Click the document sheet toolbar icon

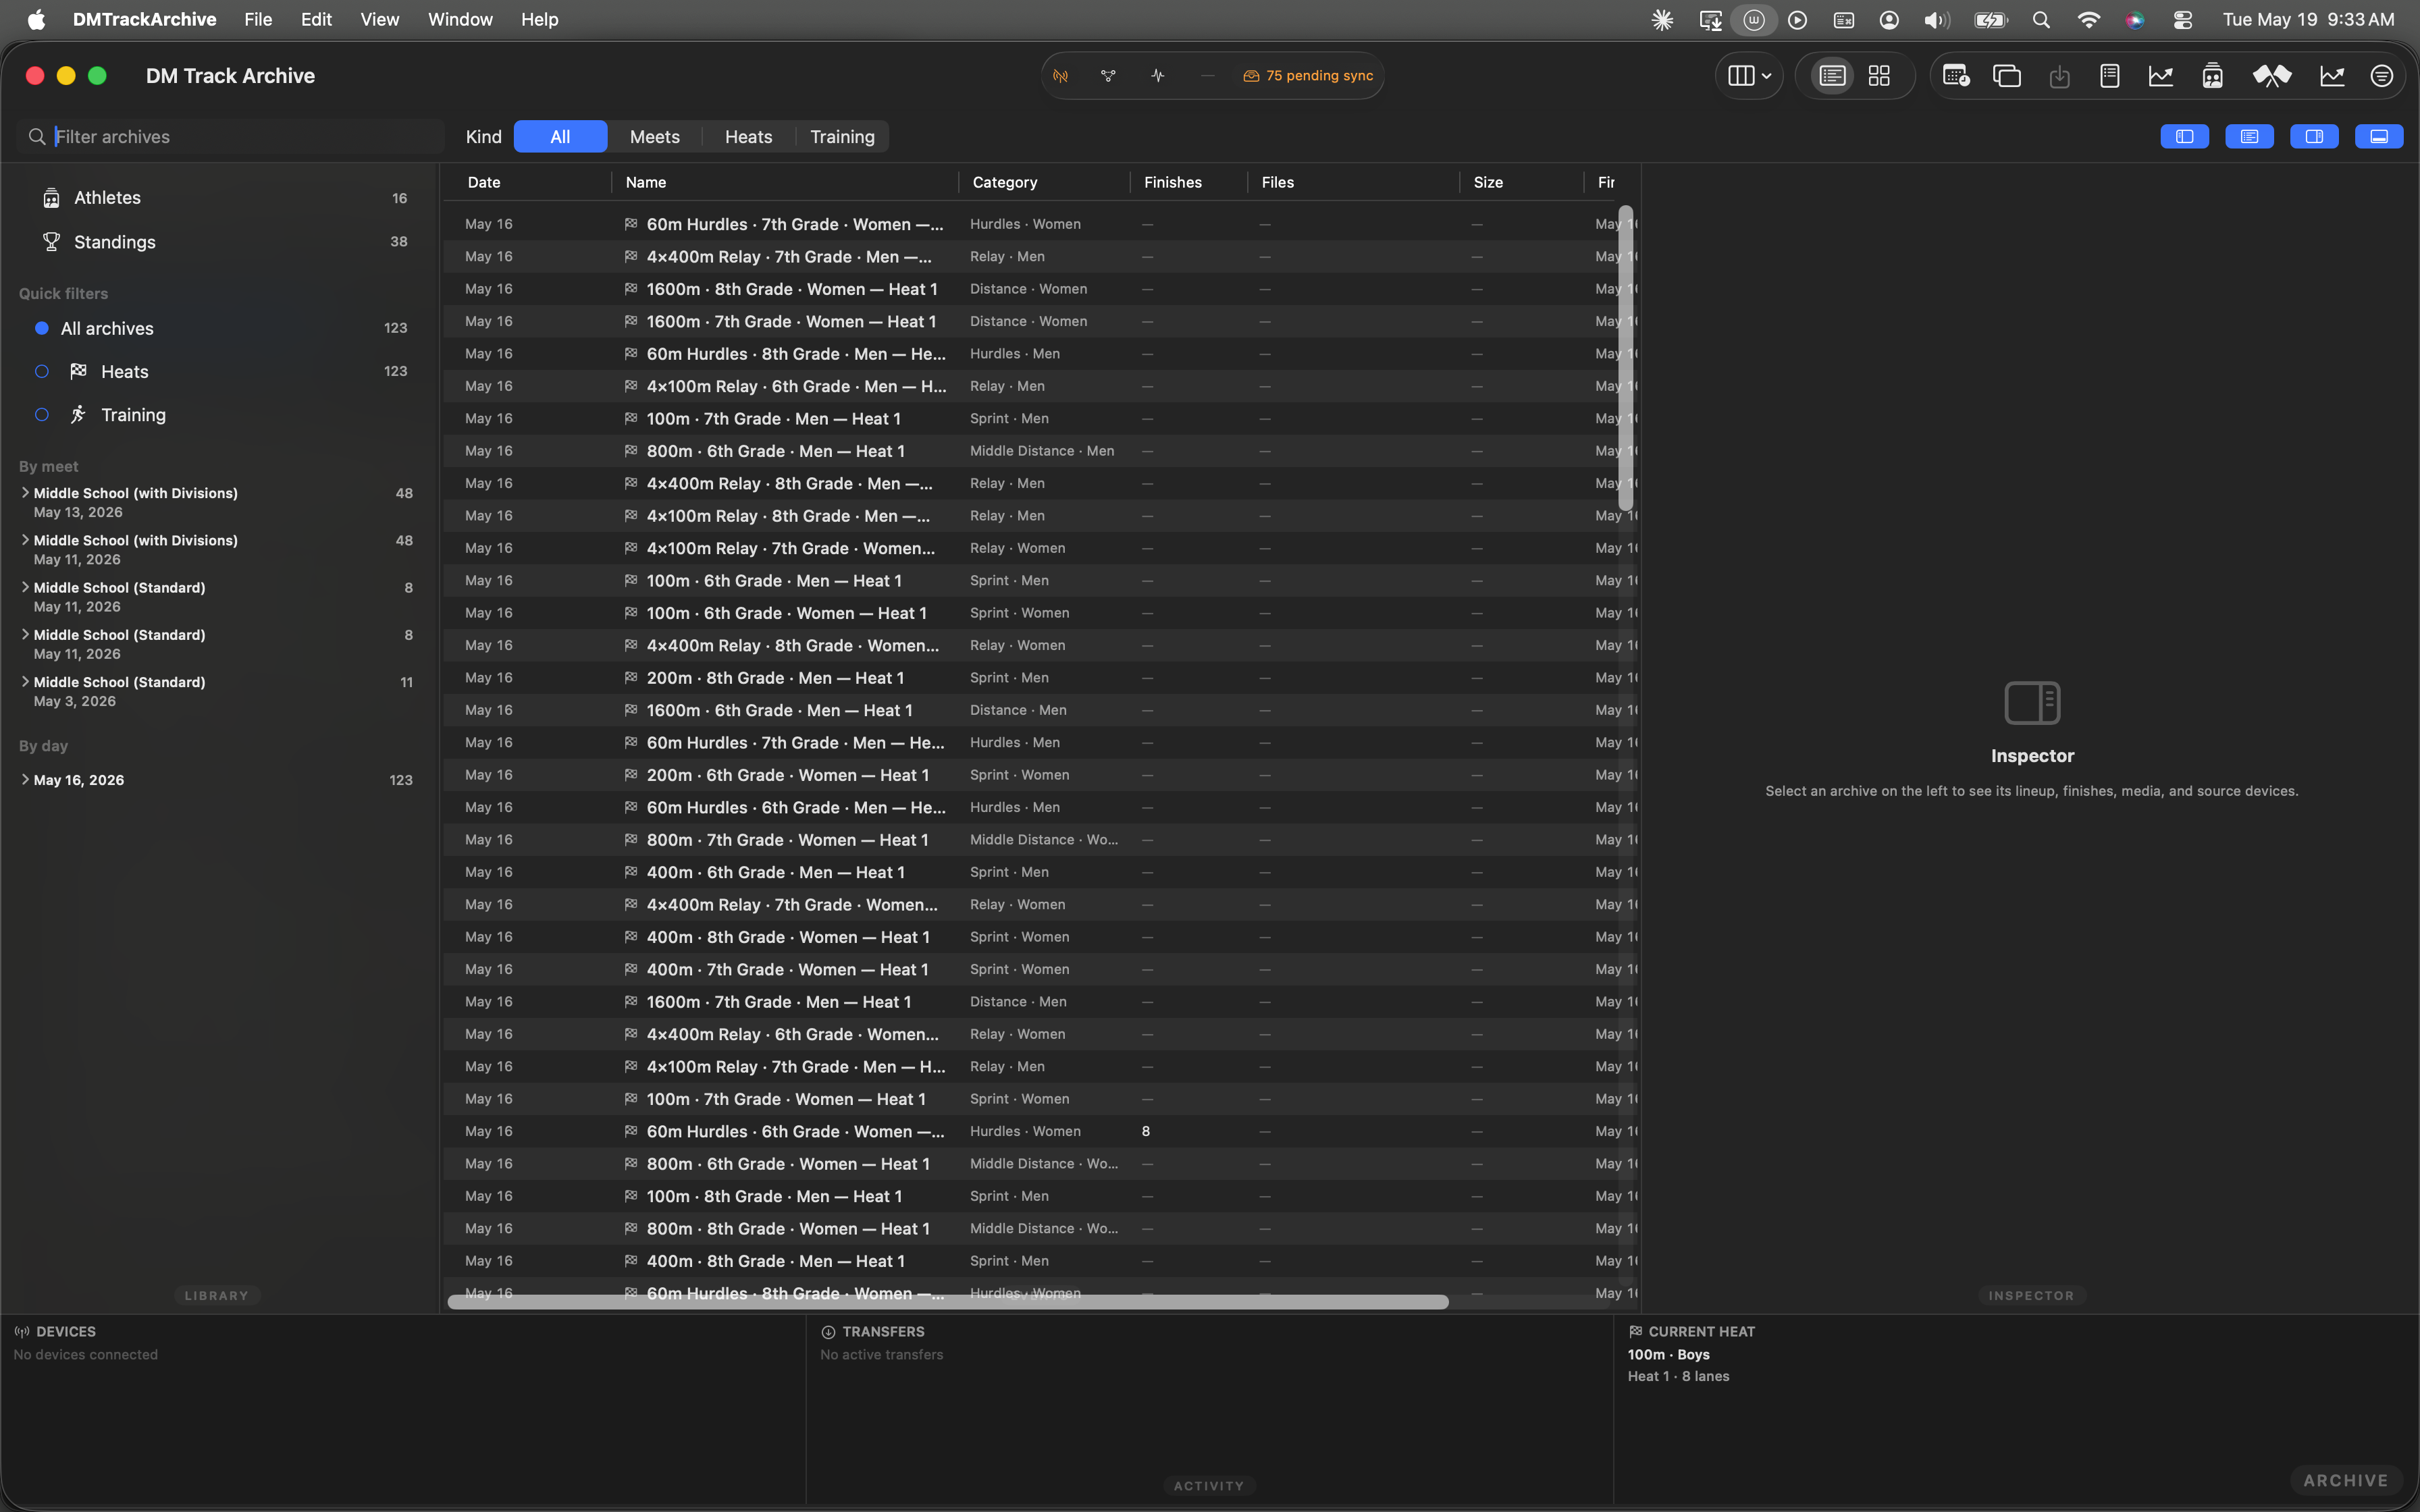[2110, 76]
